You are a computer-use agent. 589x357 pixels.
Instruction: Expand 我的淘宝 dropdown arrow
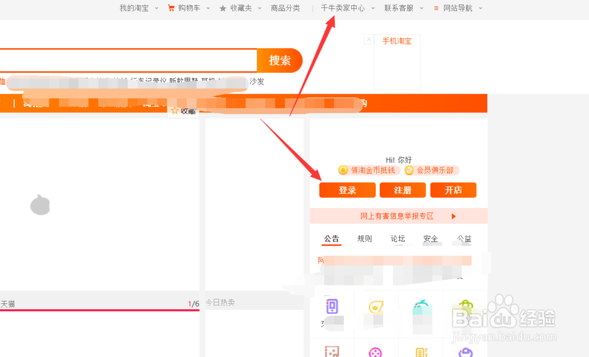[x=156, y=8]
